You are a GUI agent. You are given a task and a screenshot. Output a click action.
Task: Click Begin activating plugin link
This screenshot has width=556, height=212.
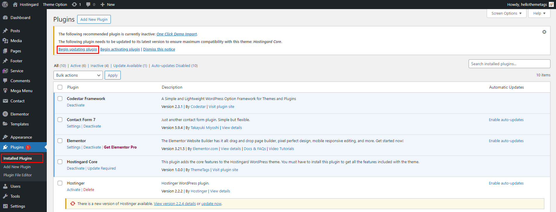120,49
